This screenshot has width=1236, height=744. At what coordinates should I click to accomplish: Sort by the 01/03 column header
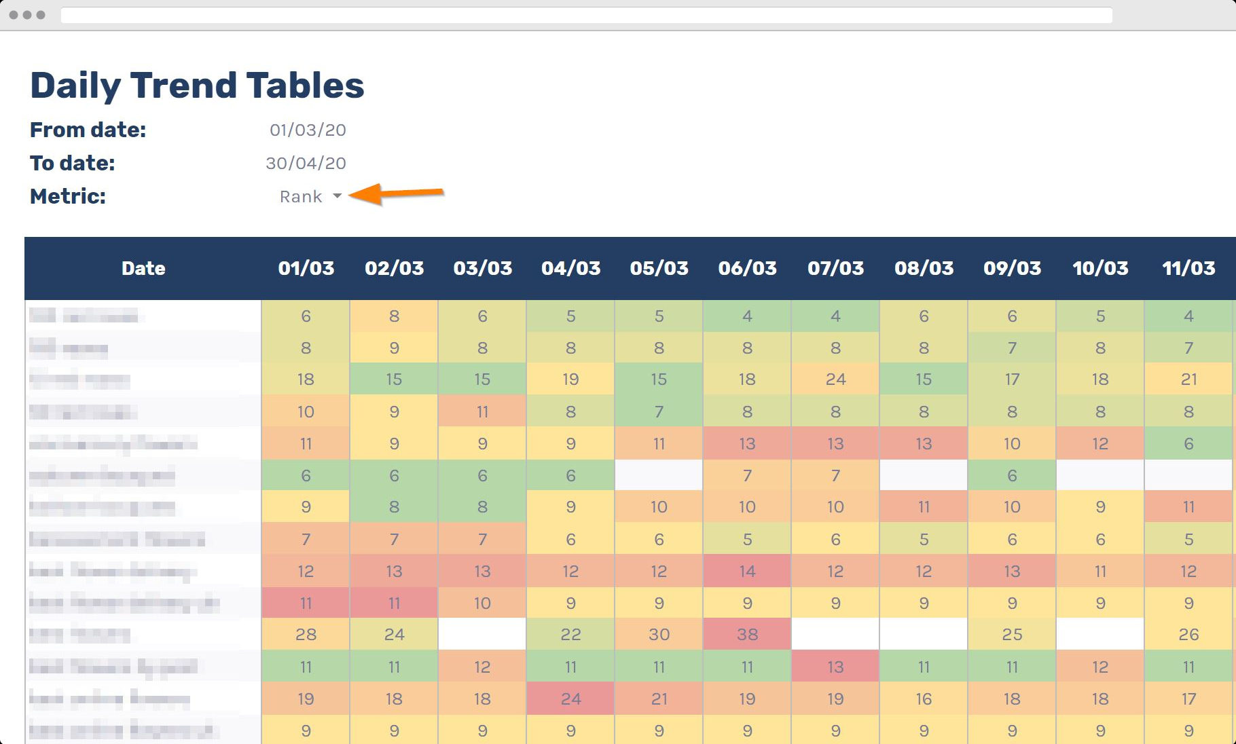(x=306, y=268)
